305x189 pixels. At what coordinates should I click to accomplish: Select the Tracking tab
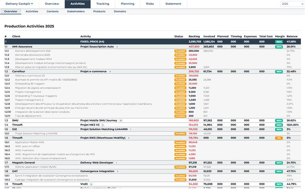pyautogui.click(x=103, y=4)
